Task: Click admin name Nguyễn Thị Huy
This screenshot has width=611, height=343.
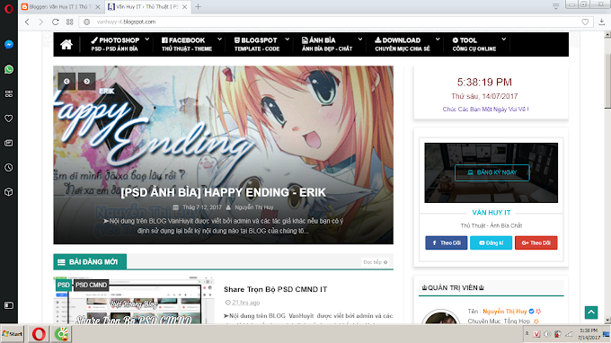Action: pyautogui.click(x=505, y=312)
